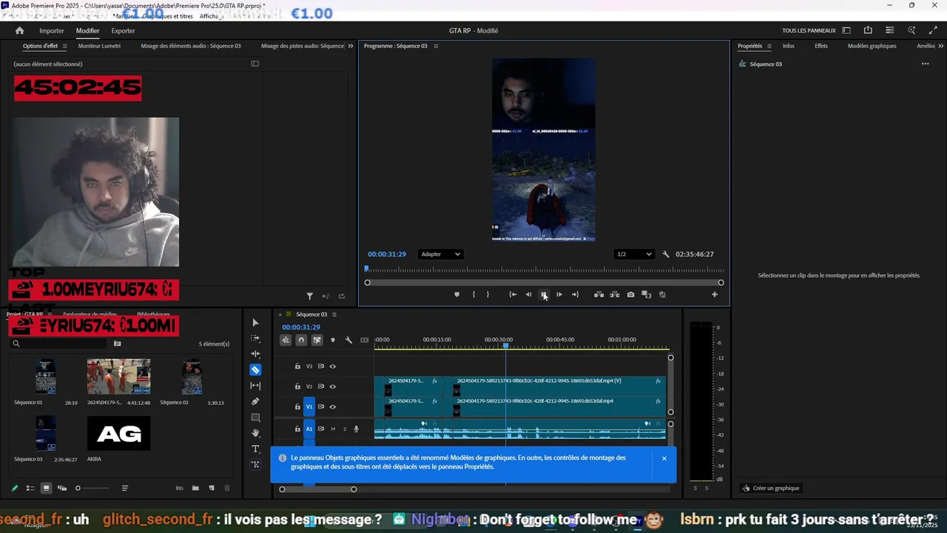Go to In point
The width and height of the screenshot is (947, 533).
click(x=513, y=295)
